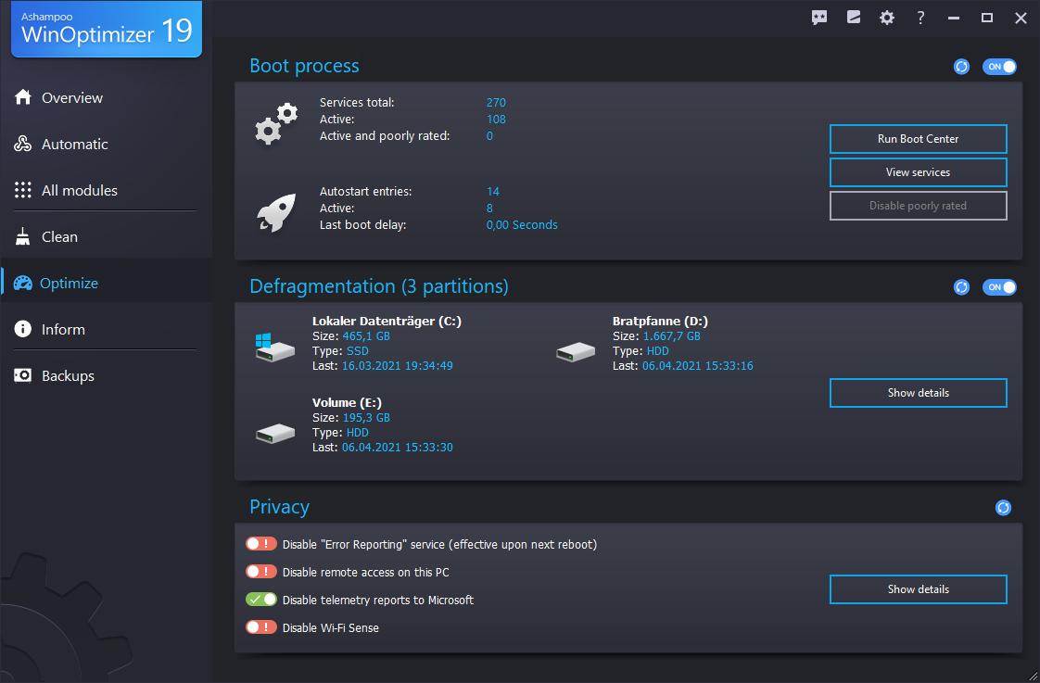
Task: Click View services
Action: 918,171
